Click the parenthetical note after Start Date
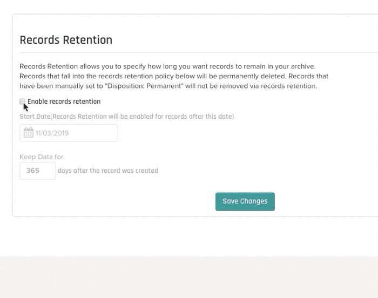This screenshot has height=298, width=378. pyautogui.click(x=142, y=117)
